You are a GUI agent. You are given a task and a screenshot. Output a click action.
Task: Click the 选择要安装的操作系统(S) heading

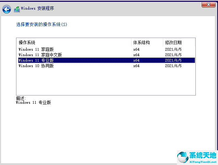click(41, 25)
